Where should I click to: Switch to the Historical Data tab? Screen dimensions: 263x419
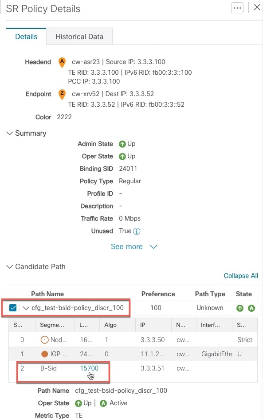(x=79, y=36)
